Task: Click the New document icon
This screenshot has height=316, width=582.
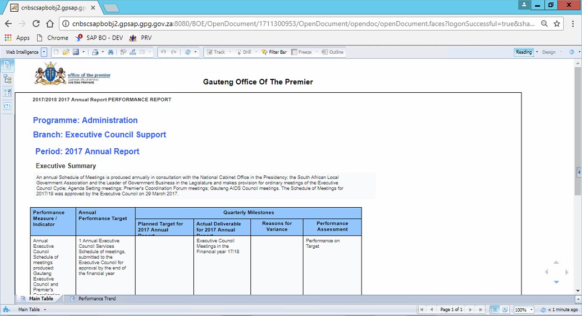Action: [56, 52]
